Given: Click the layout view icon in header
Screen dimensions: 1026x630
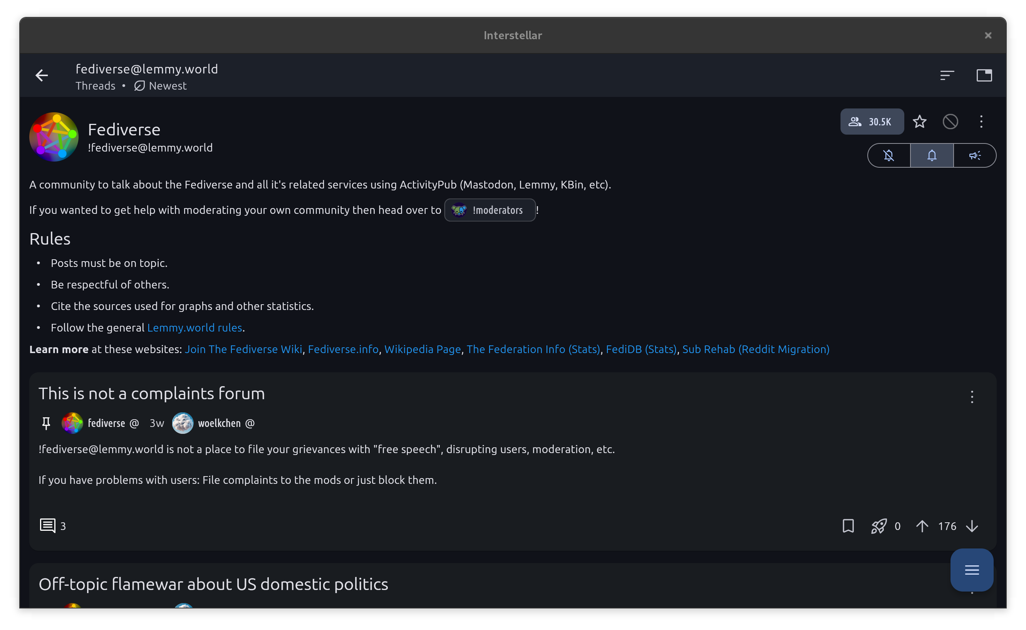Looking at the screenshot, I should pos(984,75).
